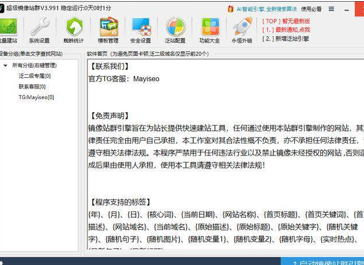Select 泛二级专属[0] group
The height and width of the screenshot is (265, 364).
pyautogui.click(x=35, y=76)
